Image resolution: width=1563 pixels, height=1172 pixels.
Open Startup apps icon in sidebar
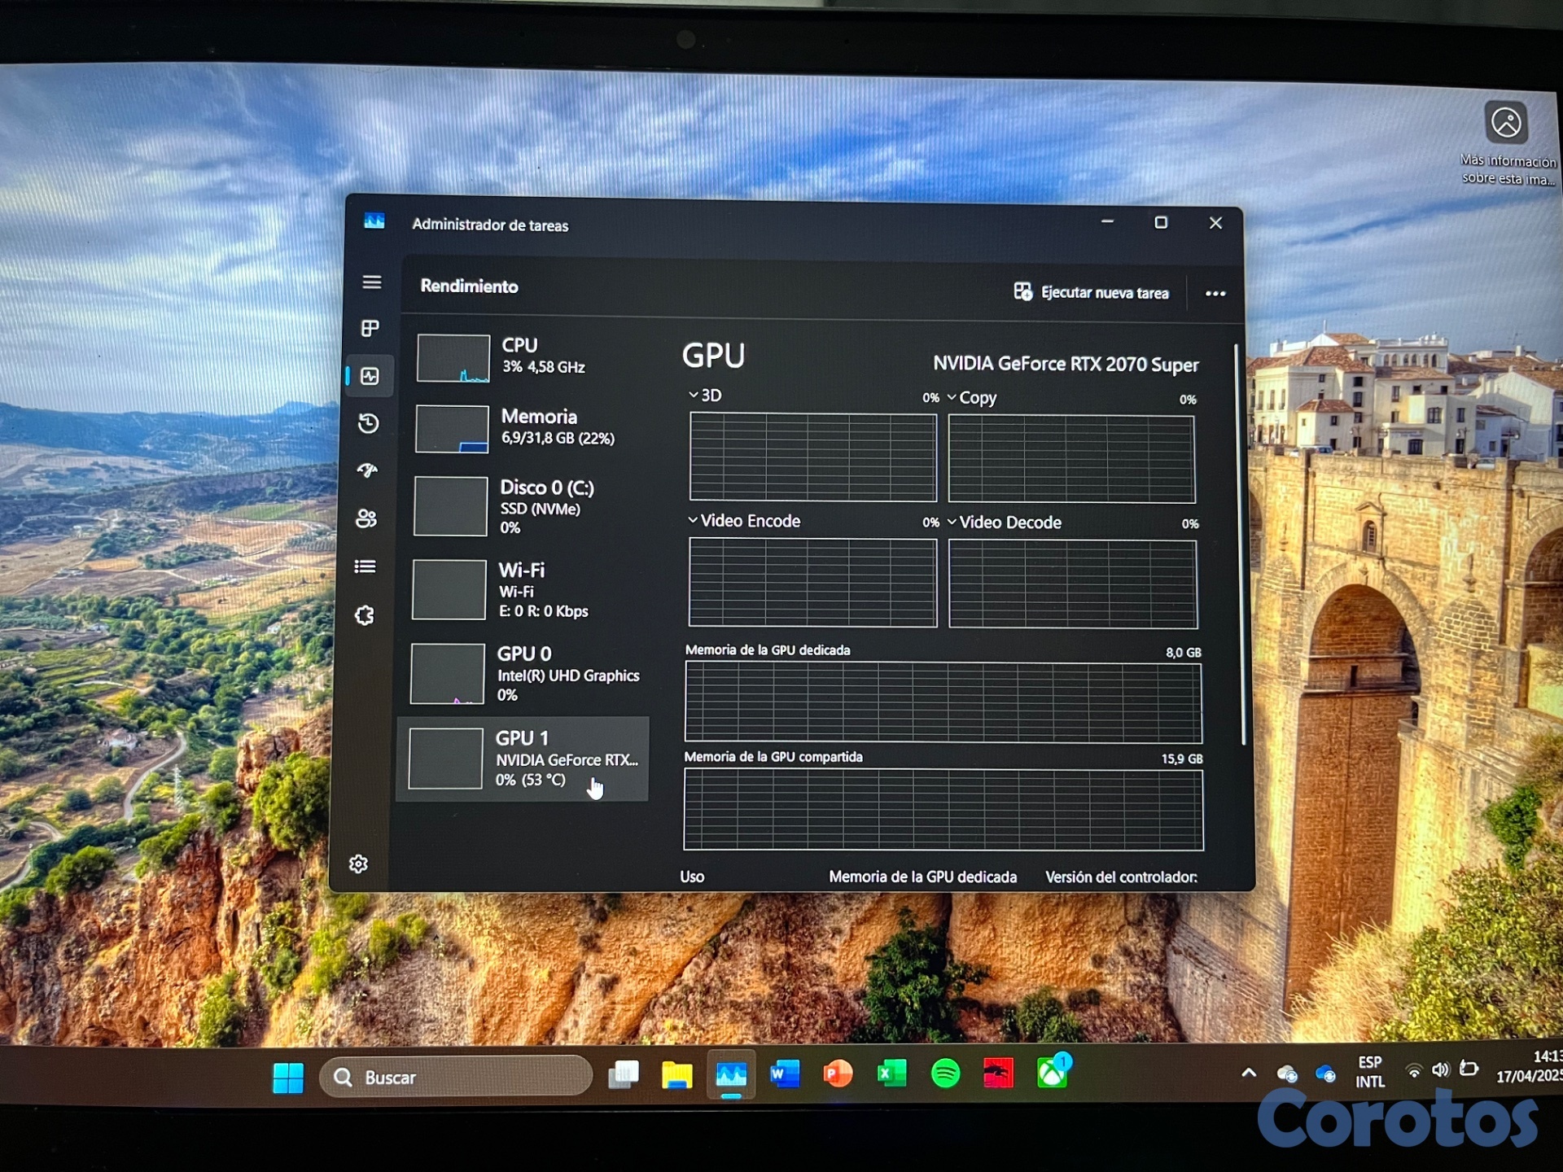coord(368,470)
